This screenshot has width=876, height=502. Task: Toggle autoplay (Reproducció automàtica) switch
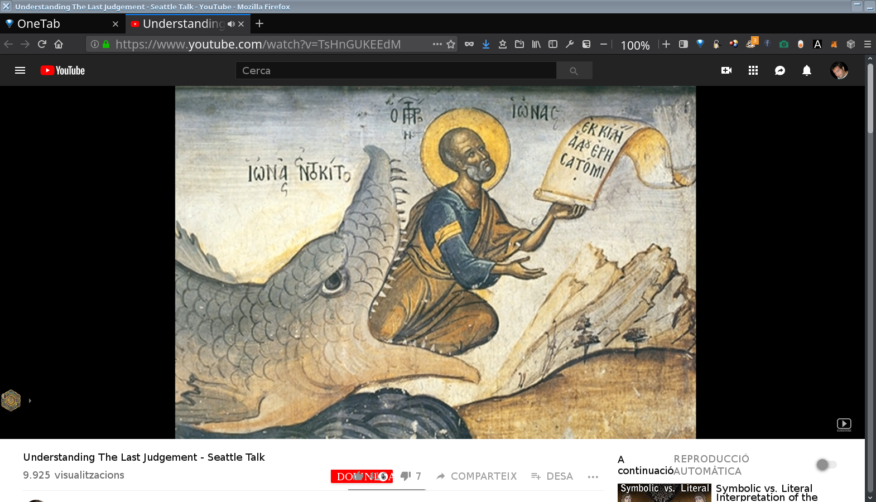[x=826, y=465]
